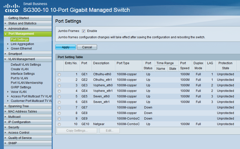The image size is (240, 149).
Task: Click the Port Status column header
Action: (x=148, y=66)
